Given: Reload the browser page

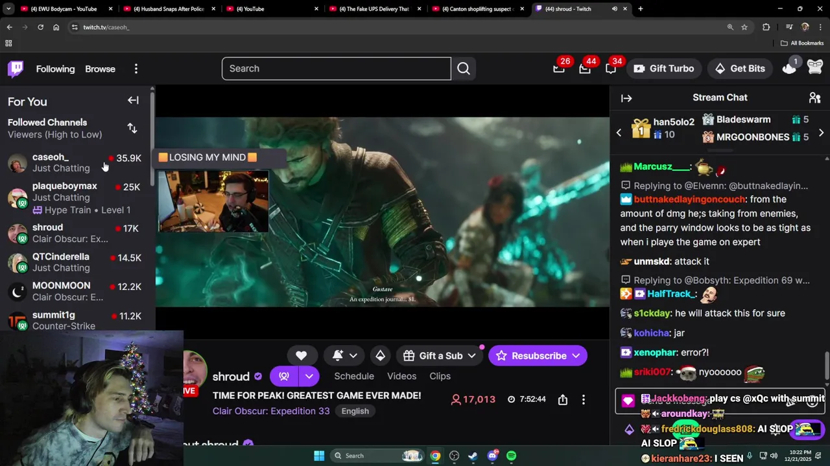Looking at the screenshot, I should [40, 27].
